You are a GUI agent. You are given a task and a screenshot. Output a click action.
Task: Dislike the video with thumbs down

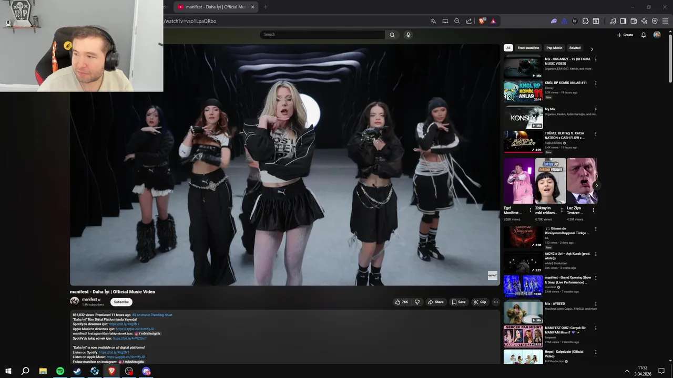[417, 302]
